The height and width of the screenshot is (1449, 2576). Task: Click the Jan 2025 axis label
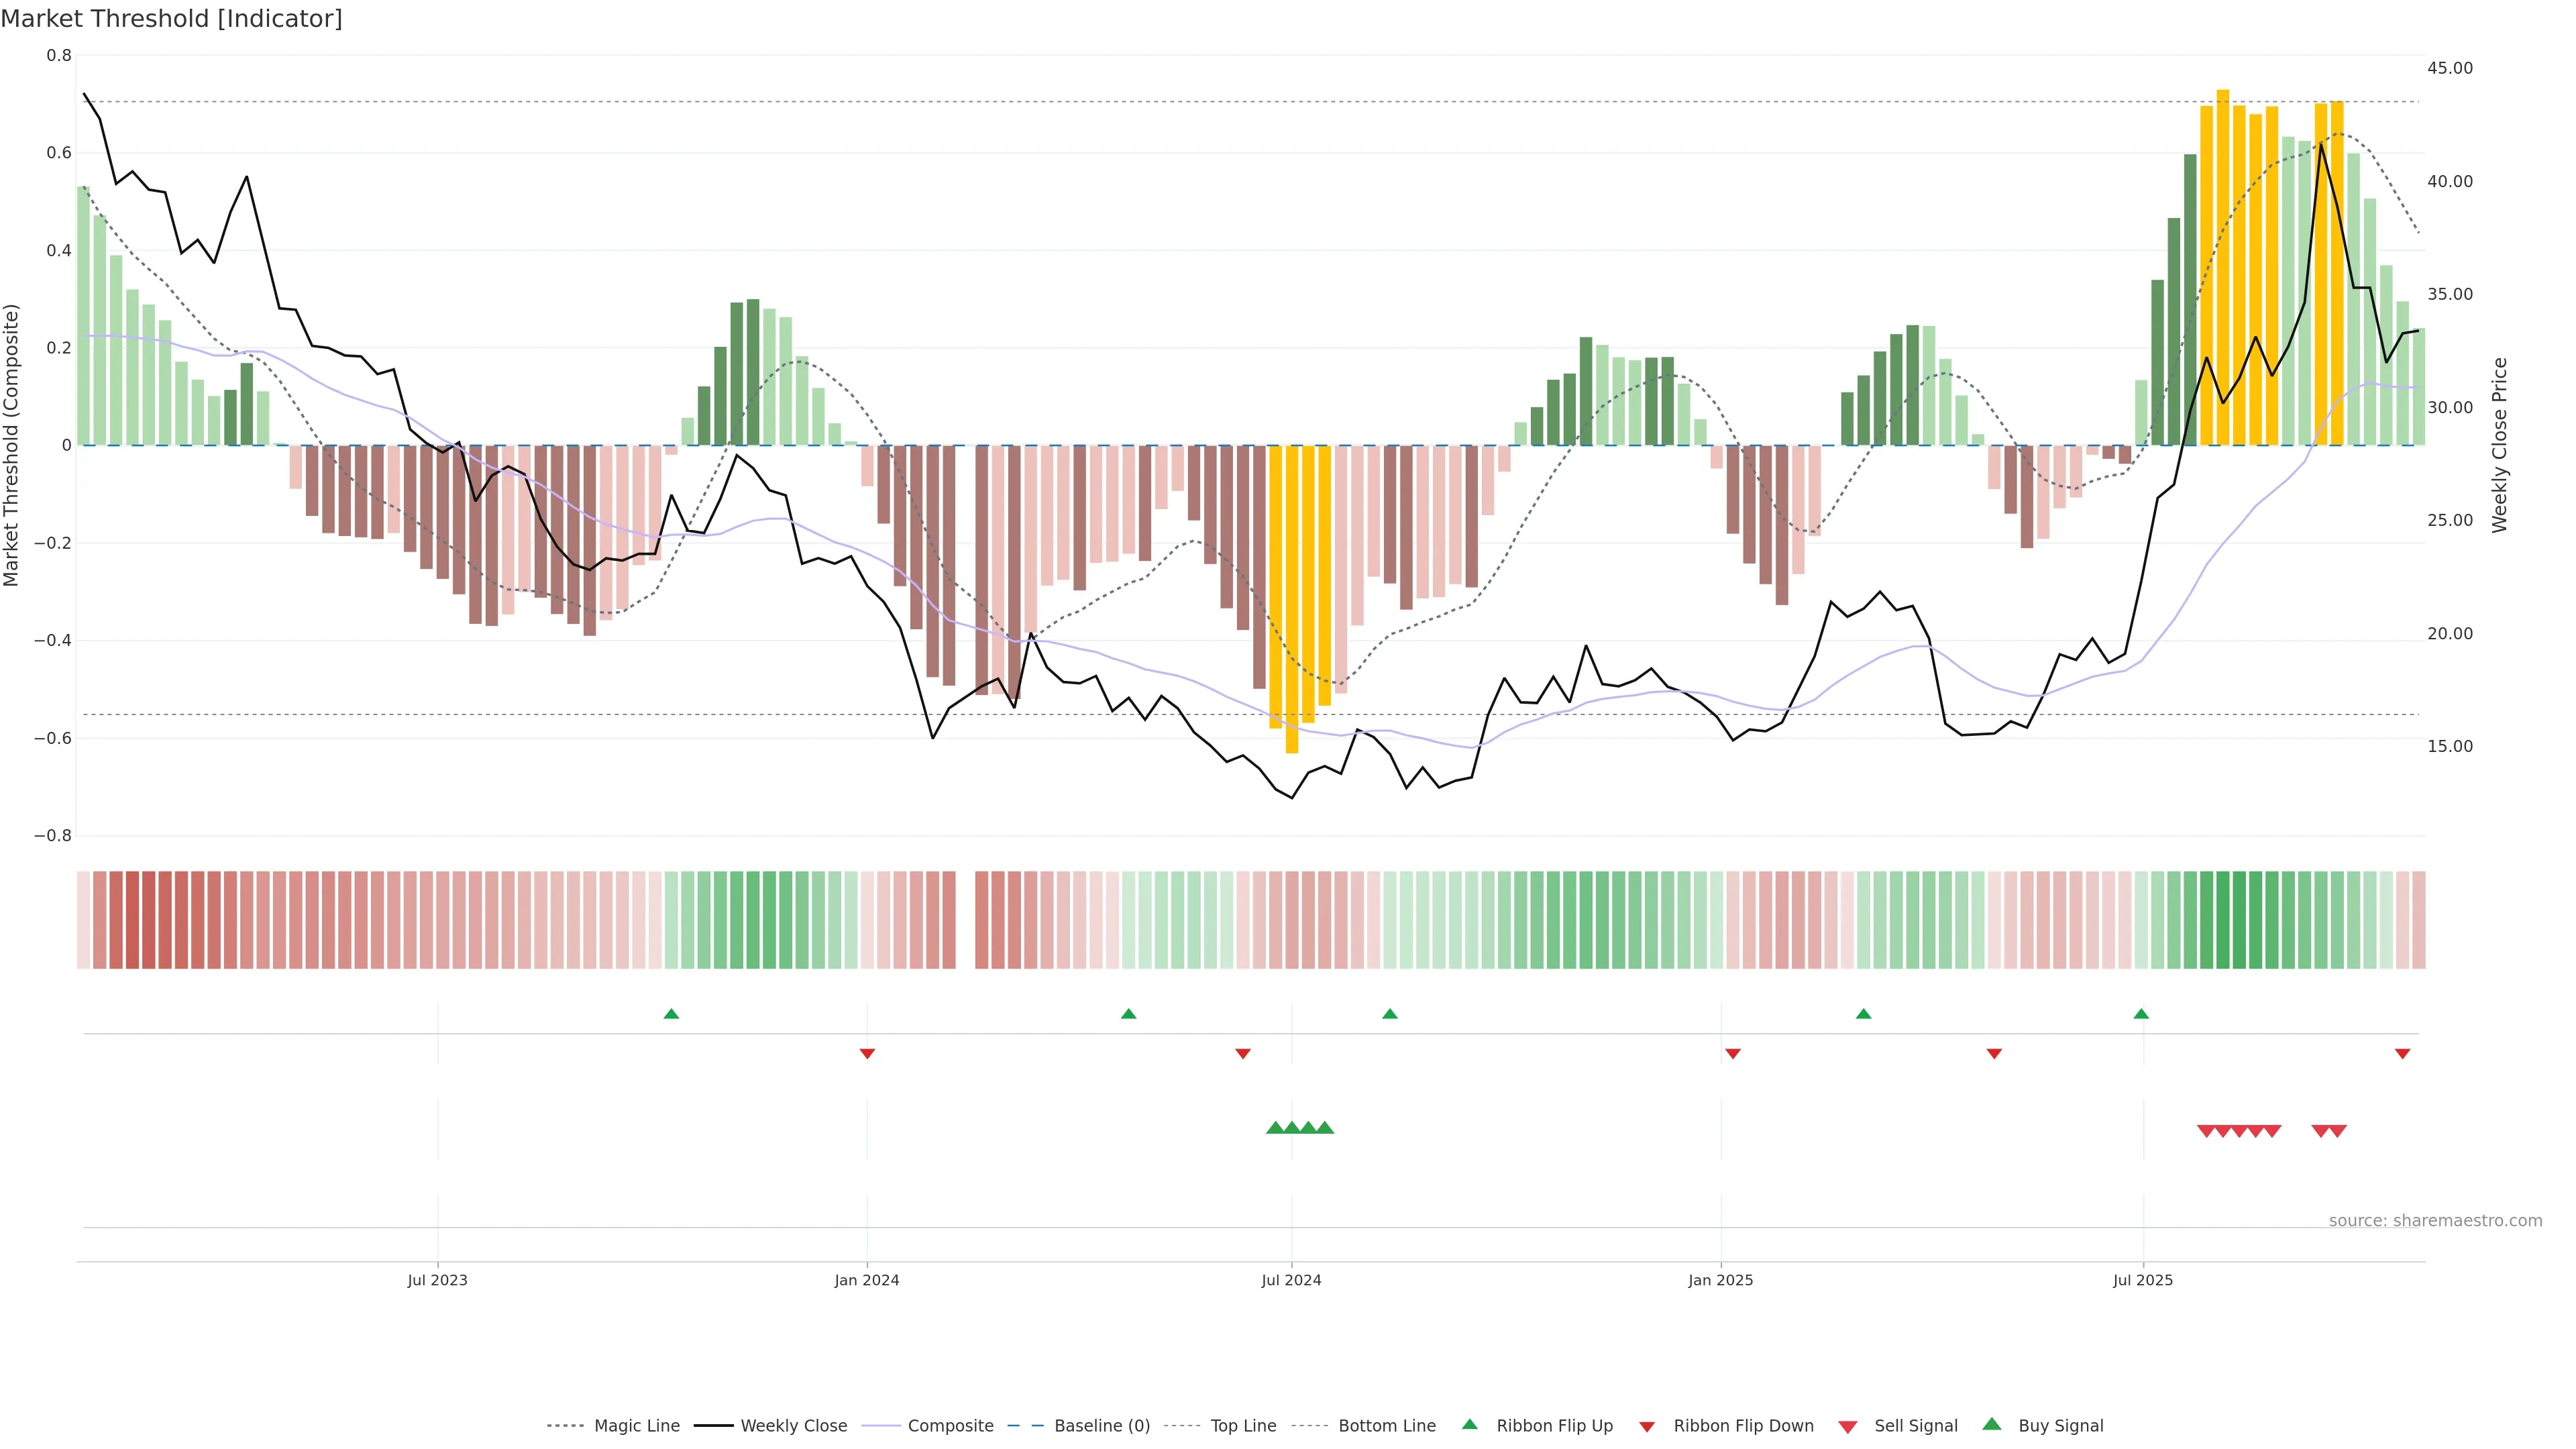[x=1720, y=1280]
